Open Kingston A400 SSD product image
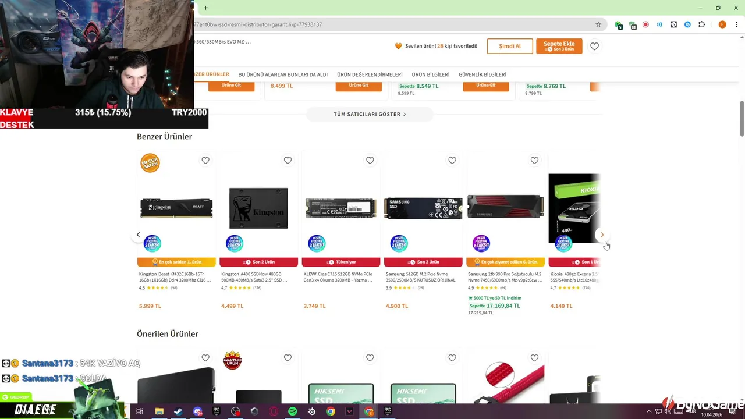The height and width of the screenshot is (419, 745). click(258, 208)
